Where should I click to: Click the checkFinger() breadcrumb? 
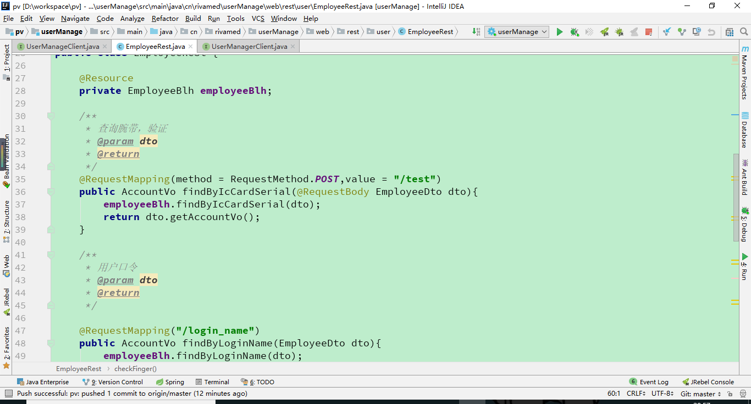[135, 369]
